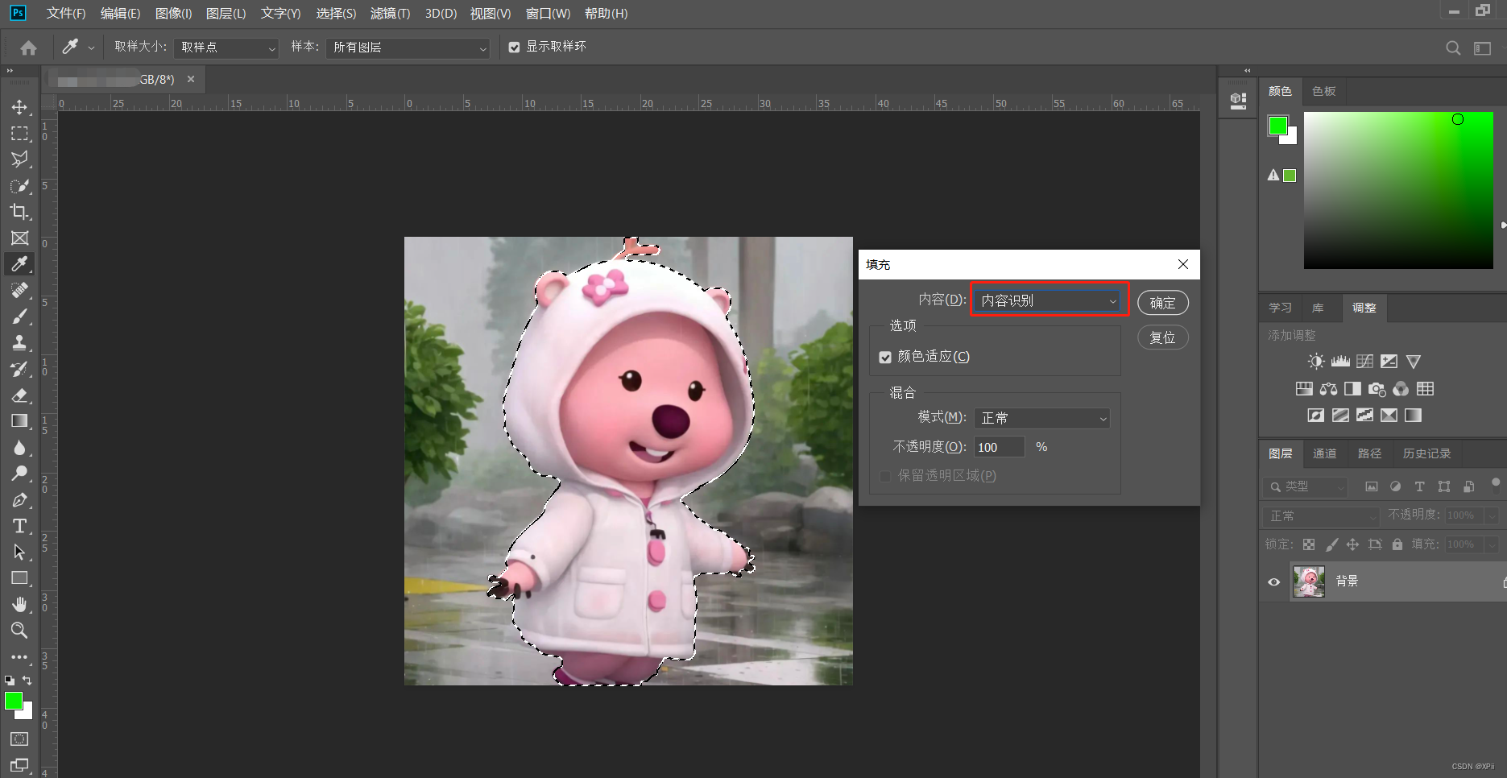Open the layer fill percentage dropdown arrow
Image resolution: width=1507 pixels, height=778 pixels.
(1492, 544)
